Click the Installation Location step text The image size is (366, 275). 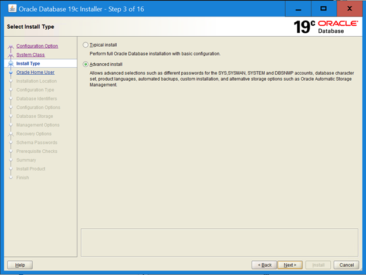36,81
